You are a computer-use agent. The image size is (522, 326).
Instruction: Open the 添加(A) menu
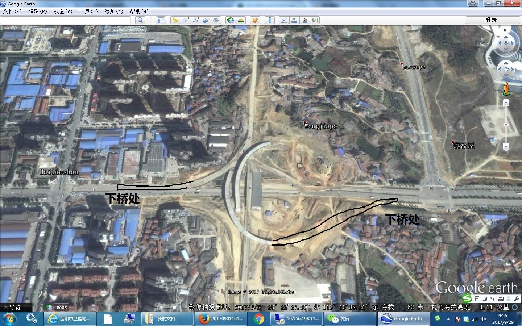point(113,11)
